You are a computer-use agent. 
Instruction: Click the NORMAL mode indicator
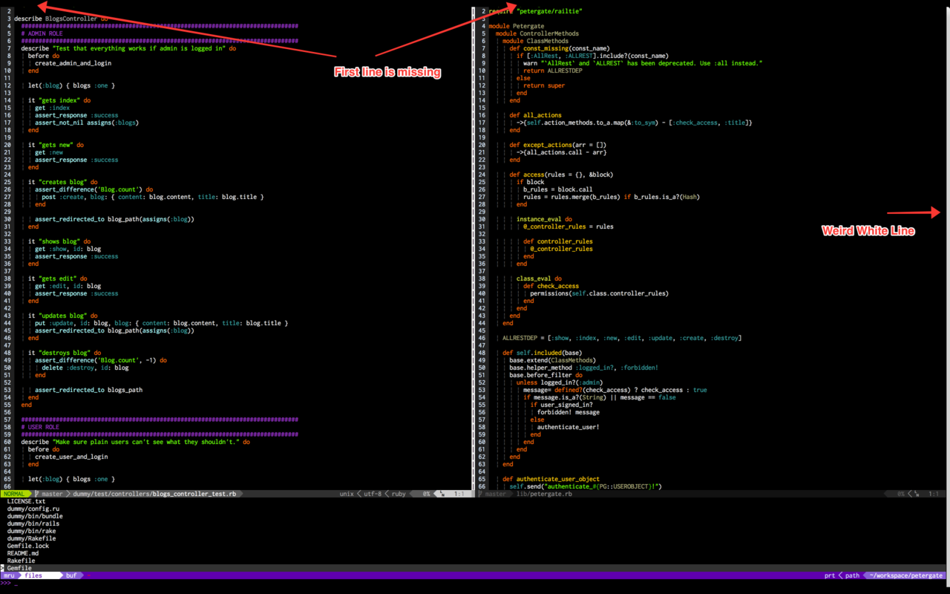coord(14,494)
